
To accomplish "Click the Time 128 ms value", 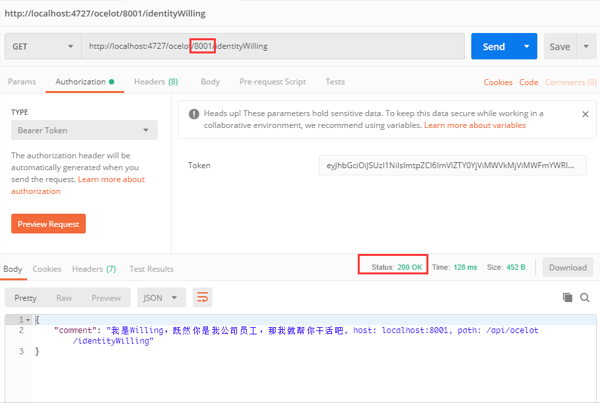I will pyautogui.click(x=465, y=267).
